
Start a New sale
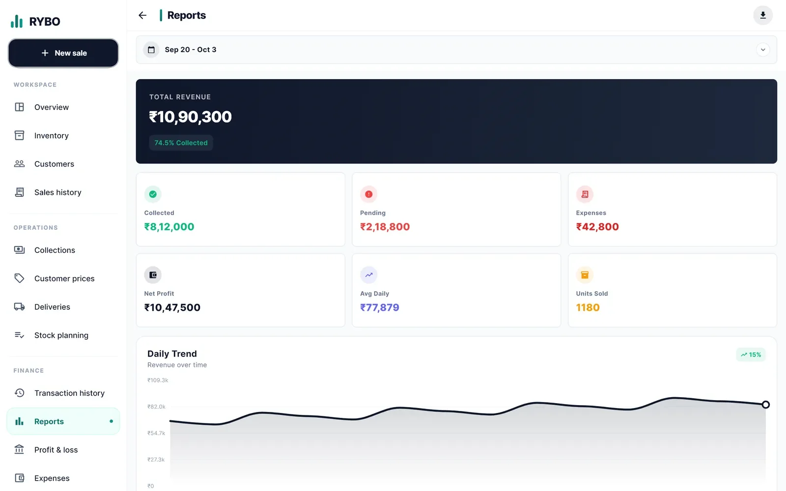coord(63,53)
